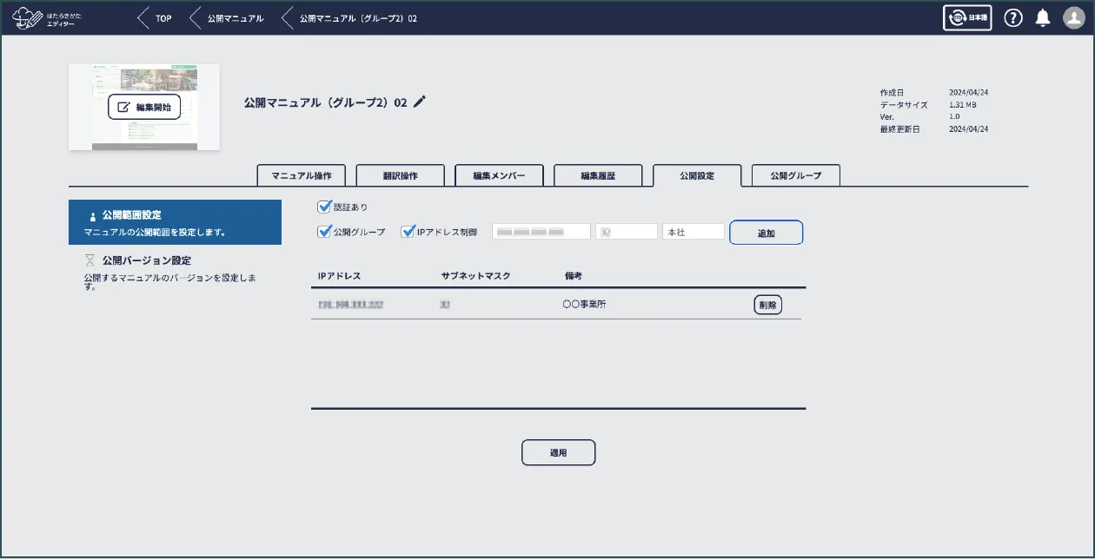
Task: Click the 追加 button to add IP address
Action: [766, 232]
